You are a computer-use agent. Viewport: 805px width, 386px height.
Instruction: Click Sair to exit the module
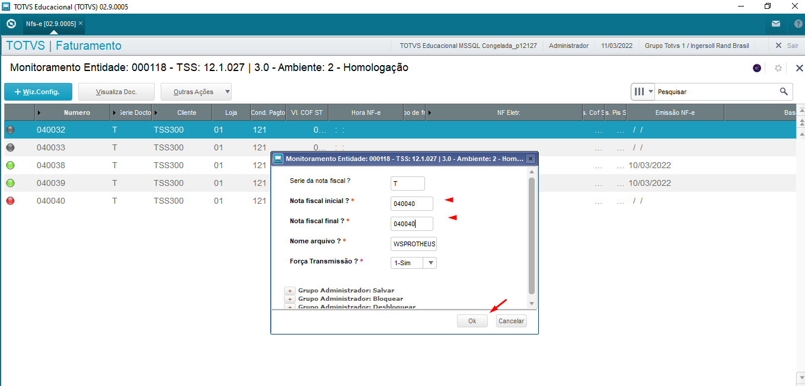[787, 46]
